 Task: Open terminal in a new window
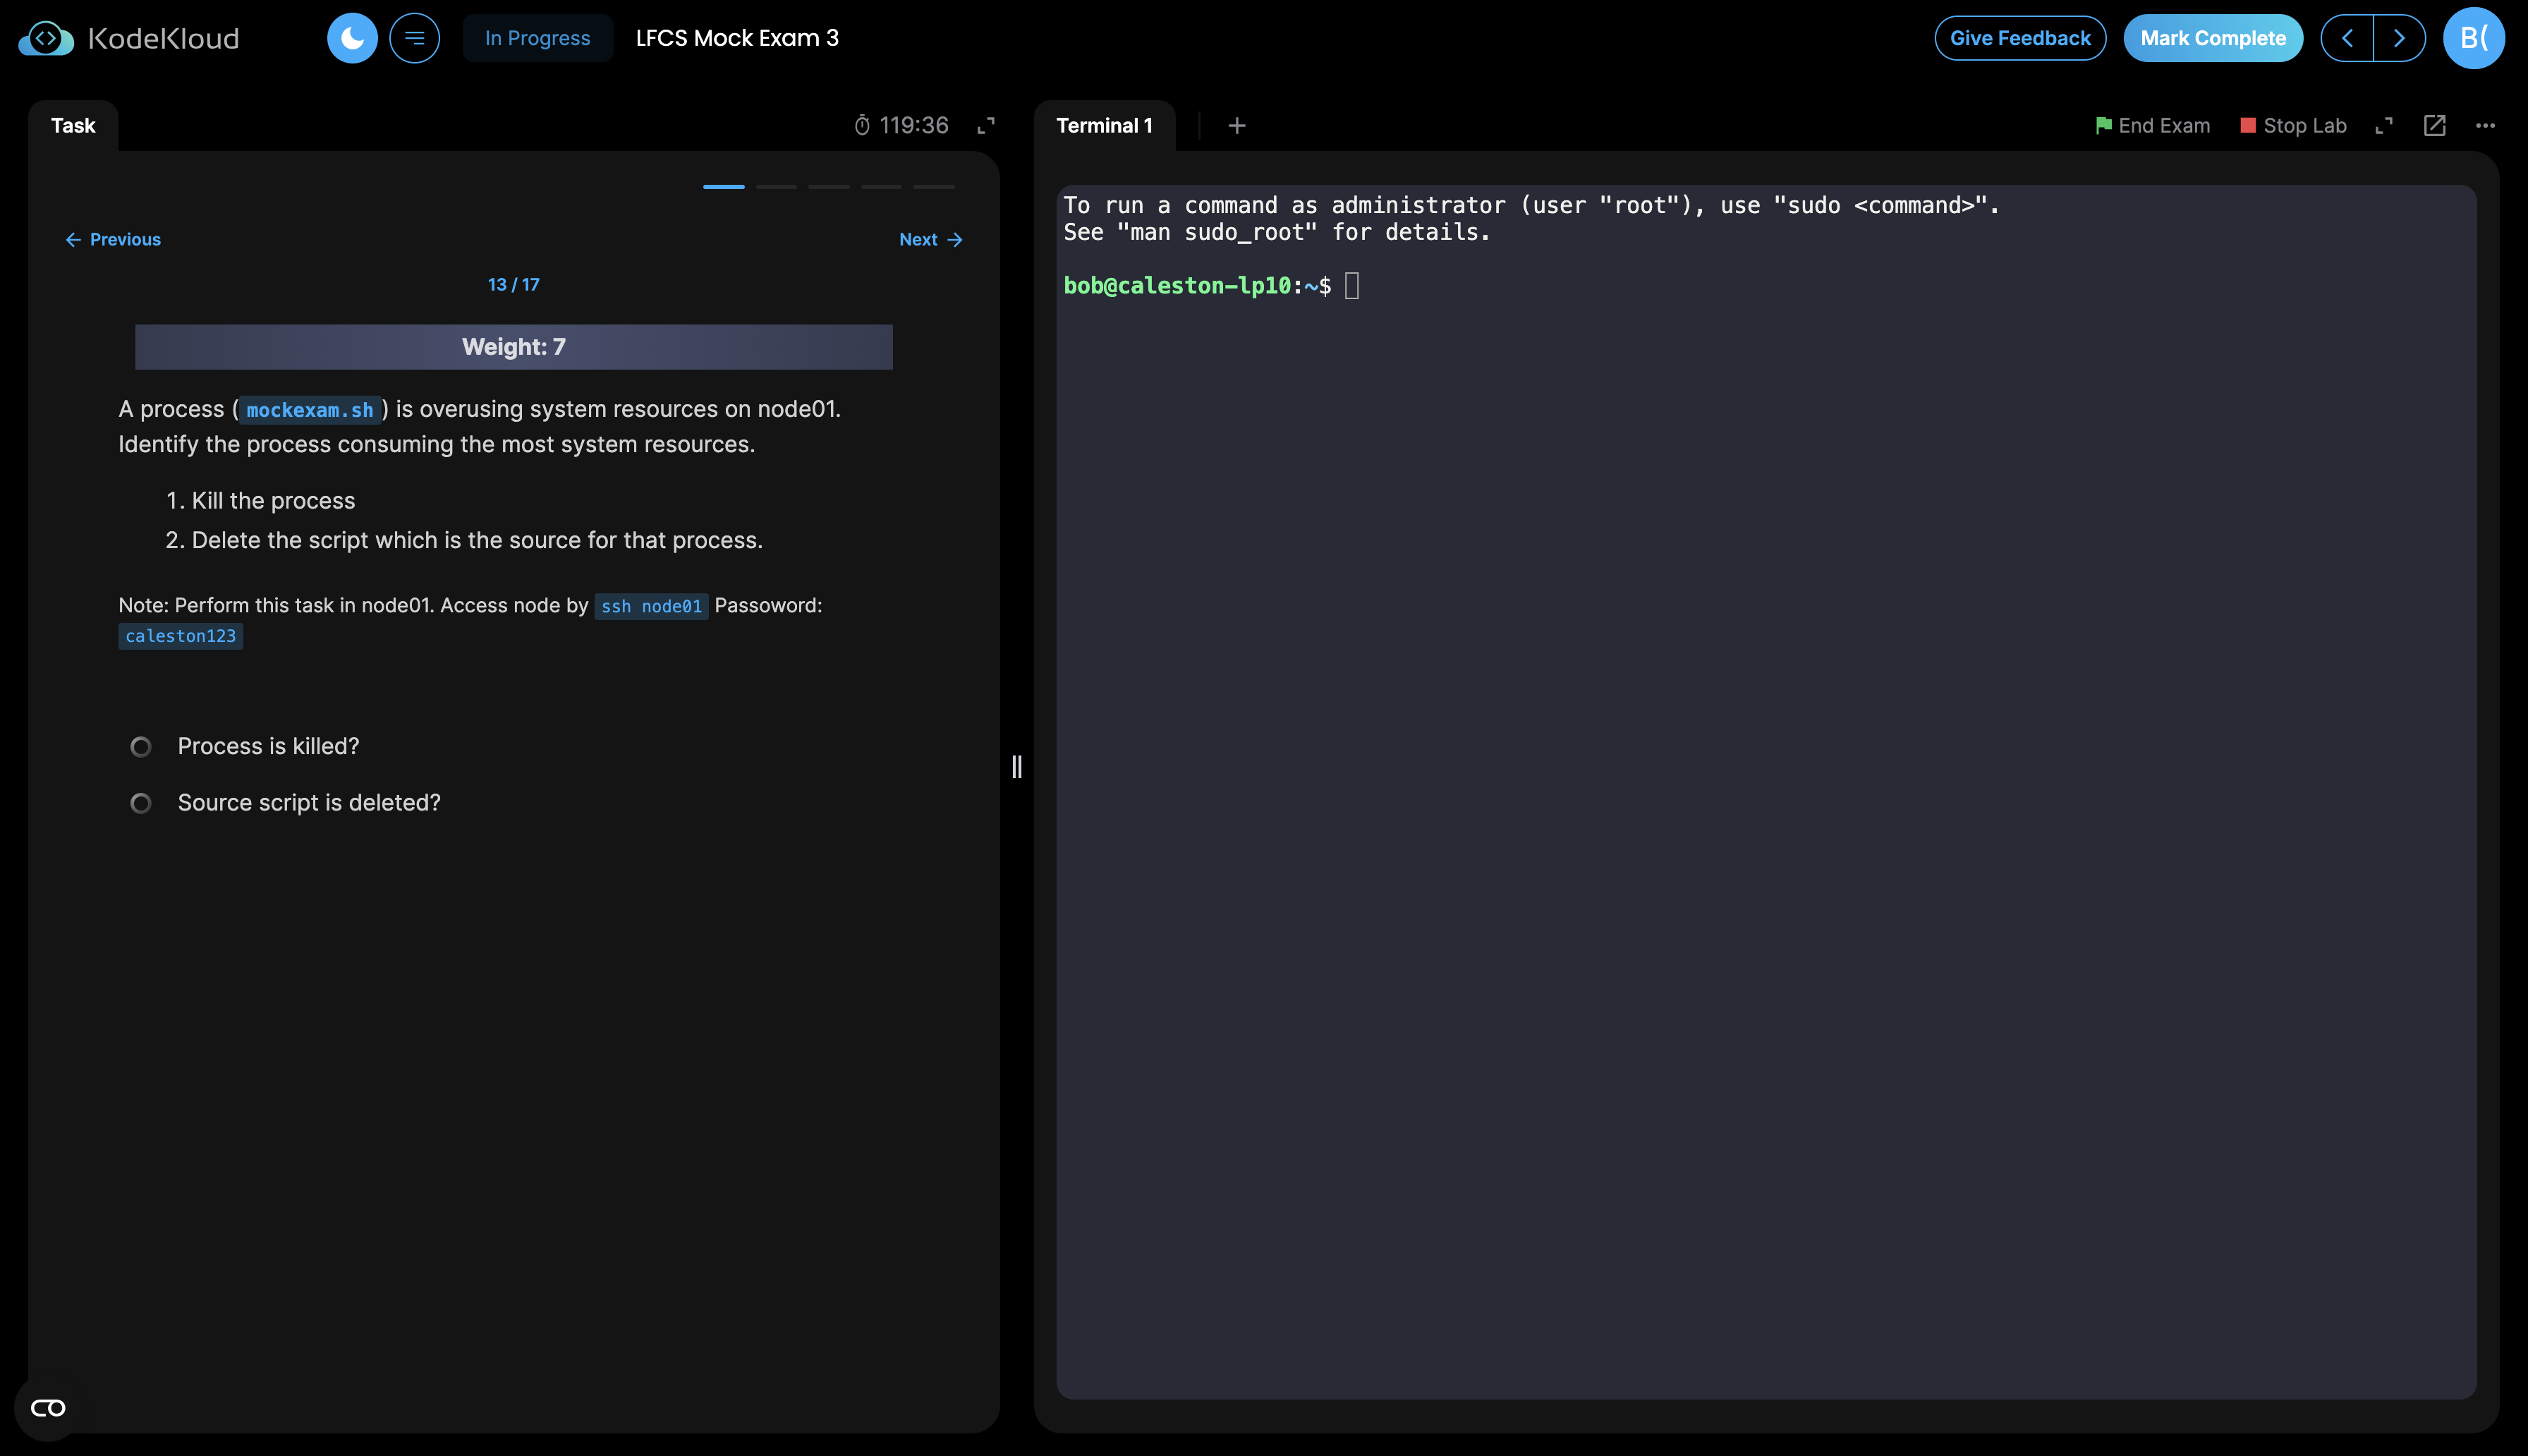pos(2434,125)
